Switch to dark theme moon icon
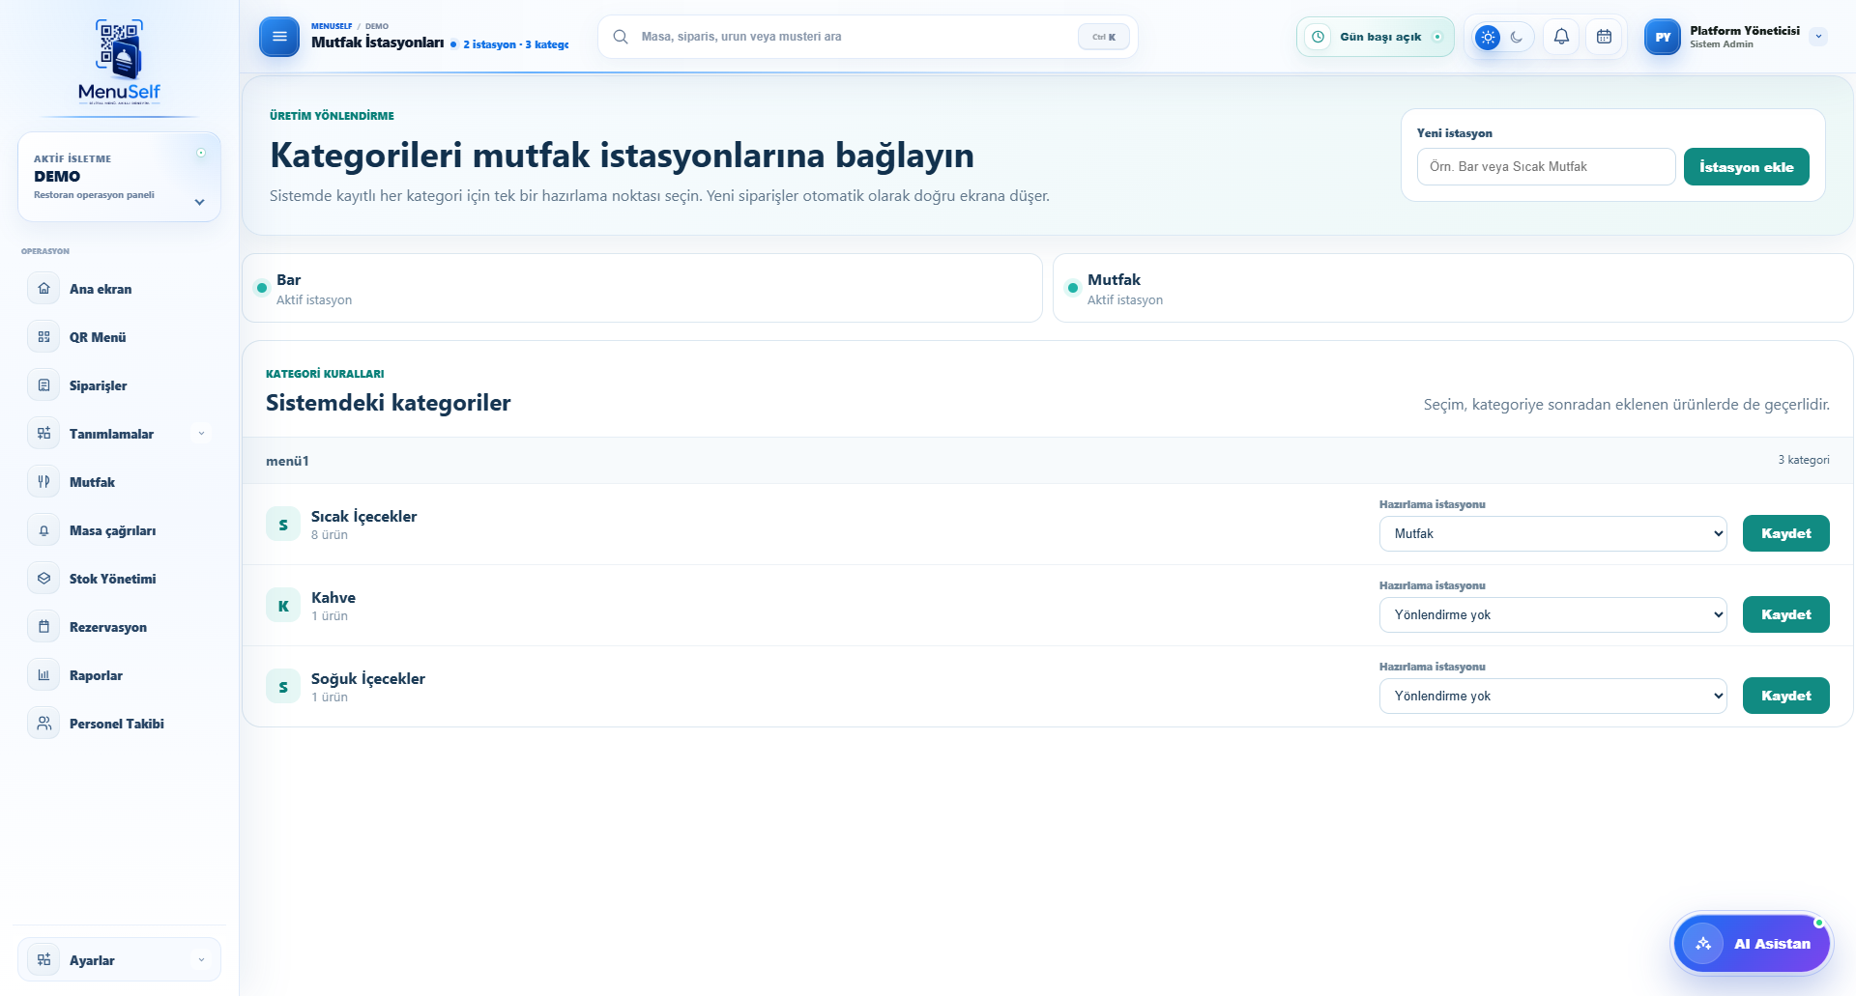Image resolution: width=1856 pixels, height=996 pixels. (1517, 37)
